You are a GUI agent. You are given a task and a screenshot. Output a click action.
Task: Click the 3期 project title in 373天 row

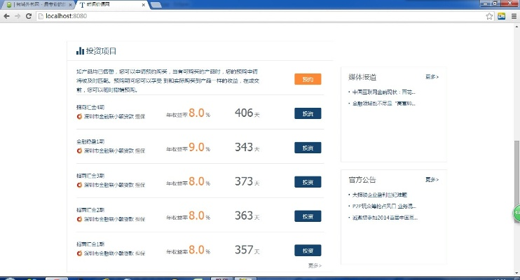(90, 176)
